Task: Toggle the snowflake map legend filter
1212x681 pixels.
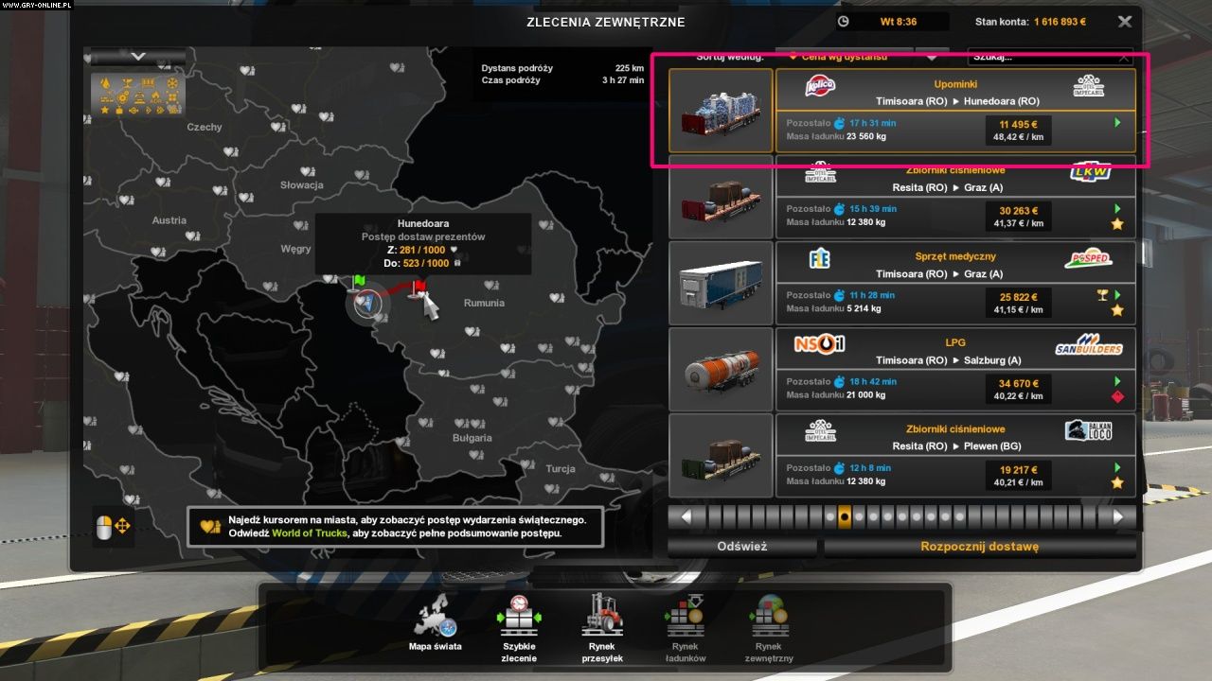Action: (172, 84)
